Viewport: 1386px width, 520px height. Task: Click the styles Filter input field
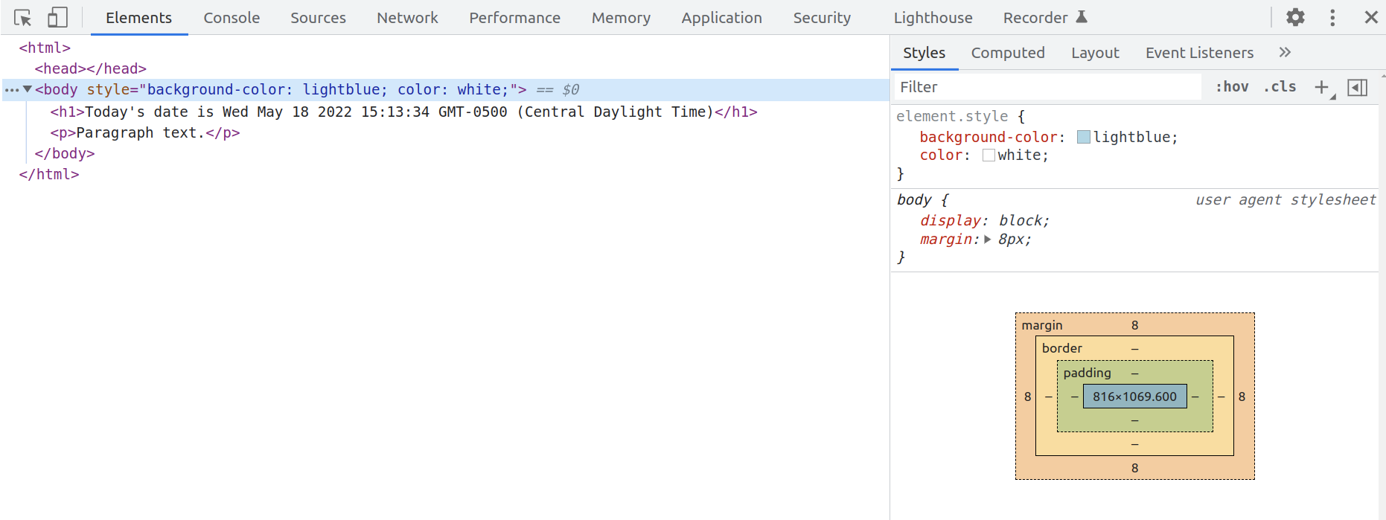point(1046,87)
